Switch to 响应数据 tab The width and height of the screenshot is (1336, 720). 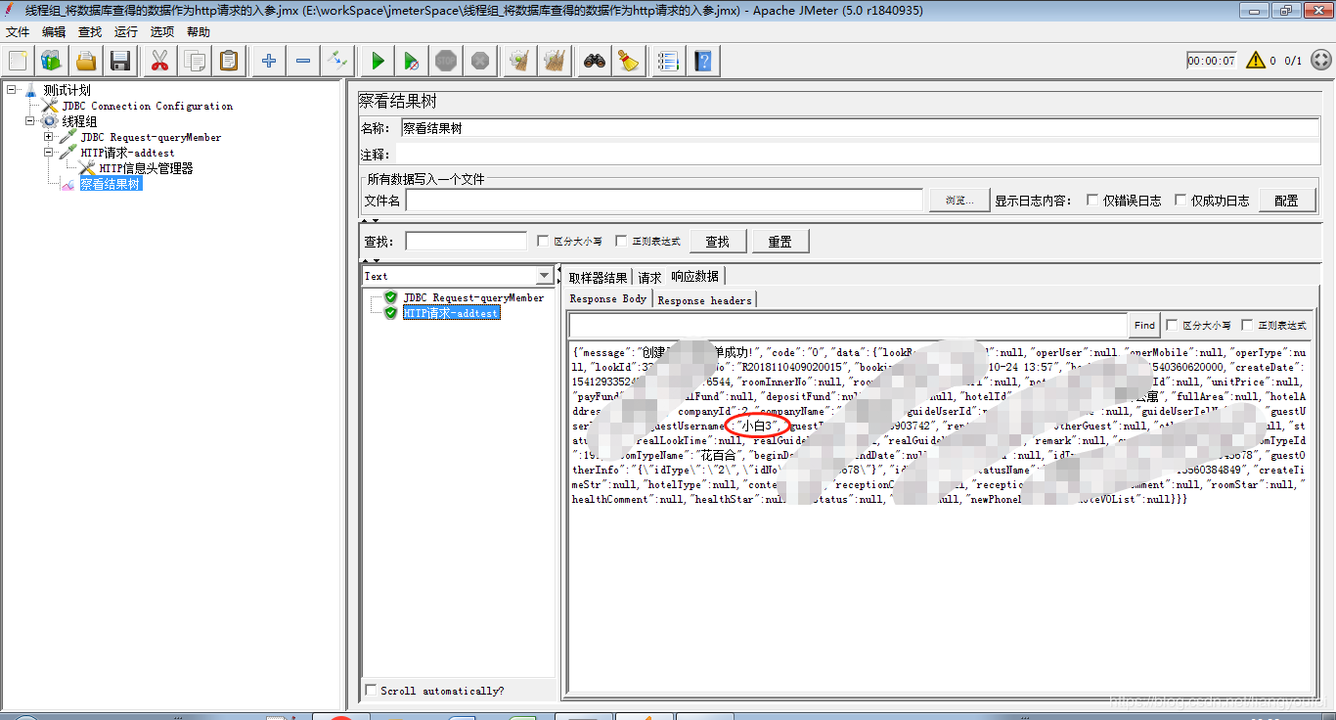pyautogui.click(x=694, y=277)
